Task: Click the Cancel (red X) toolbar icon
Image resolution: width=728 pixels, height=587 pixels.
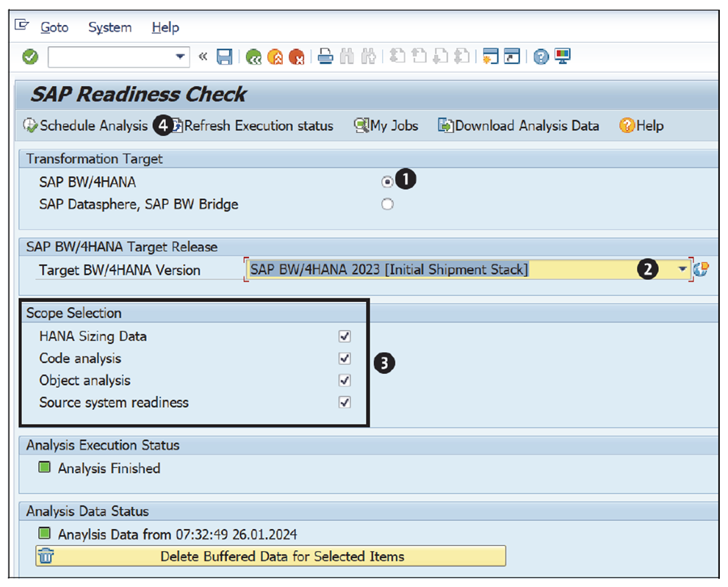Action: (x=297, y=57)
